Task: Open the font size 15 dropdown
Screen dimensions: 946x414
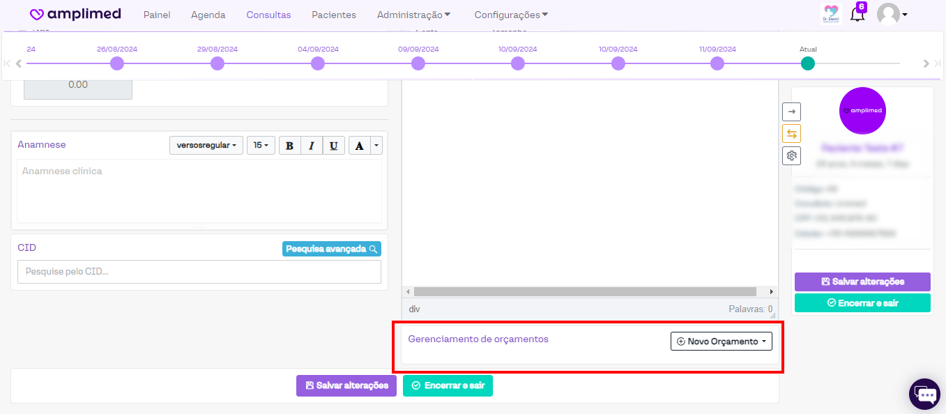Action: point(261,146)
